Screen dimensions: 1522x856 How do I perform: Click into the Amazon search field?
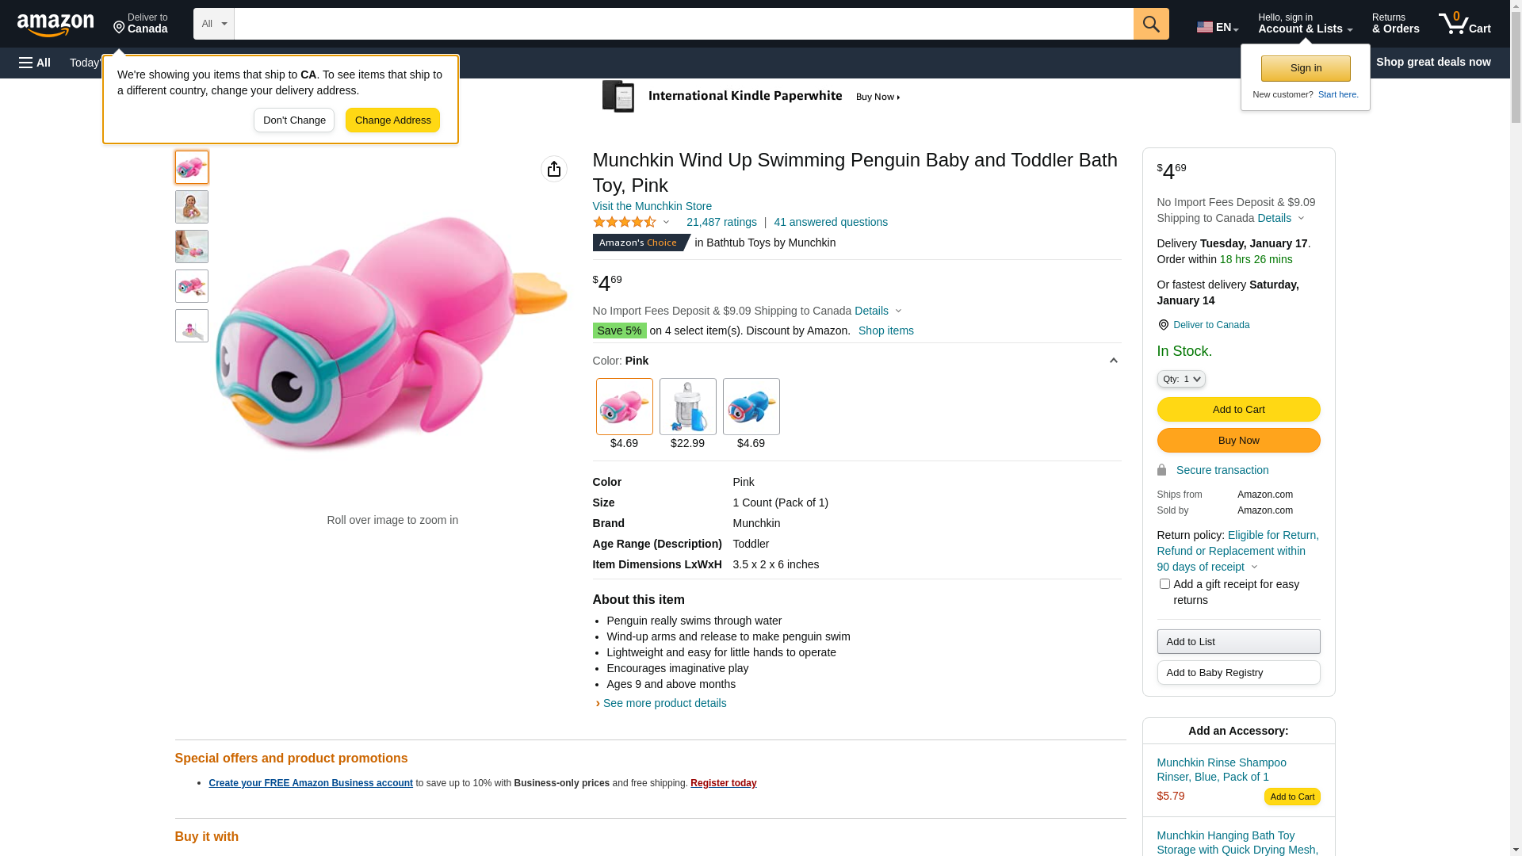(x=683, y=24)
